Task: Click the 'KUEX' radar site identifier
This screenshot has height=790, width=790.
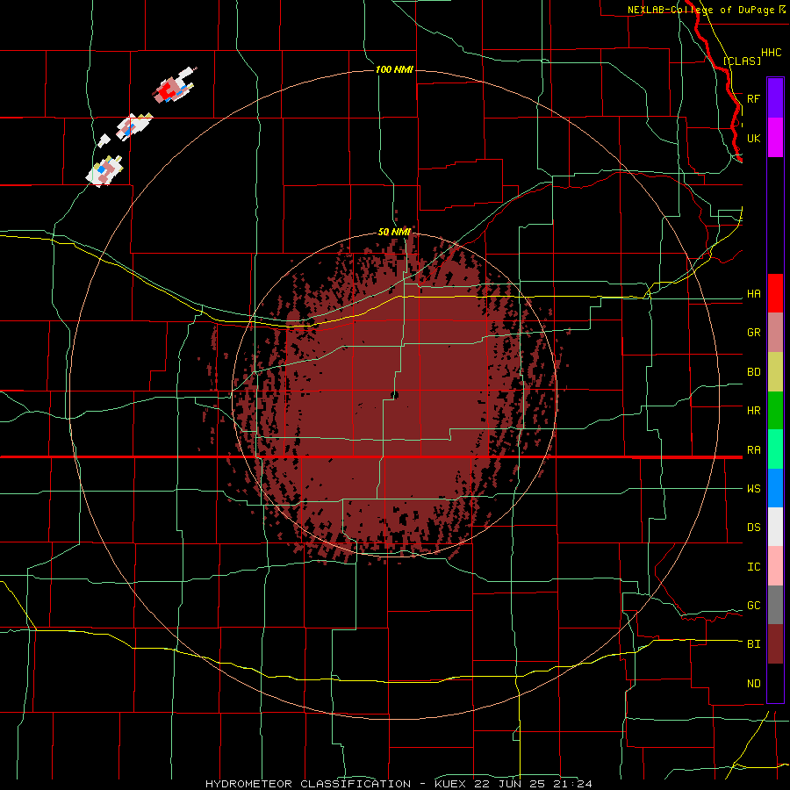Action: click(450, 784)
